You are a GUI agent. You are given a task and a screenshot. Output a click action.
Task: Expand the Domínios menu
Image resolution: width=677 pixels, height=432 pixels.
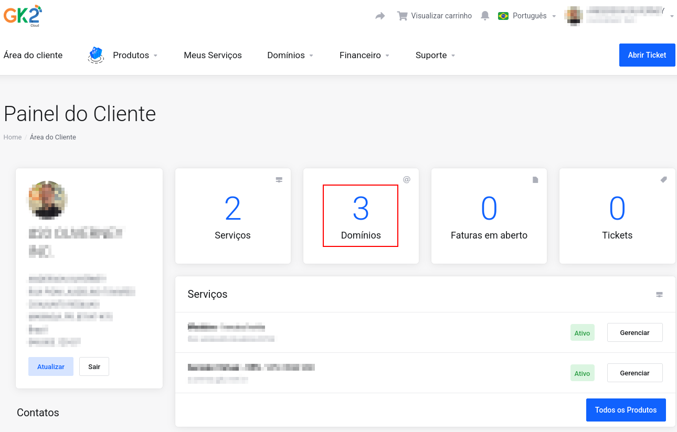click(290, 55)
